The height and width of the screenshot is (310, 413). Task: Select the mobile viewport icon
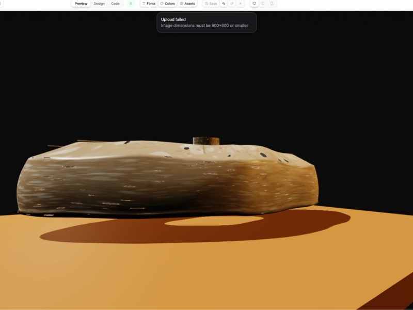tap(272, 4)
